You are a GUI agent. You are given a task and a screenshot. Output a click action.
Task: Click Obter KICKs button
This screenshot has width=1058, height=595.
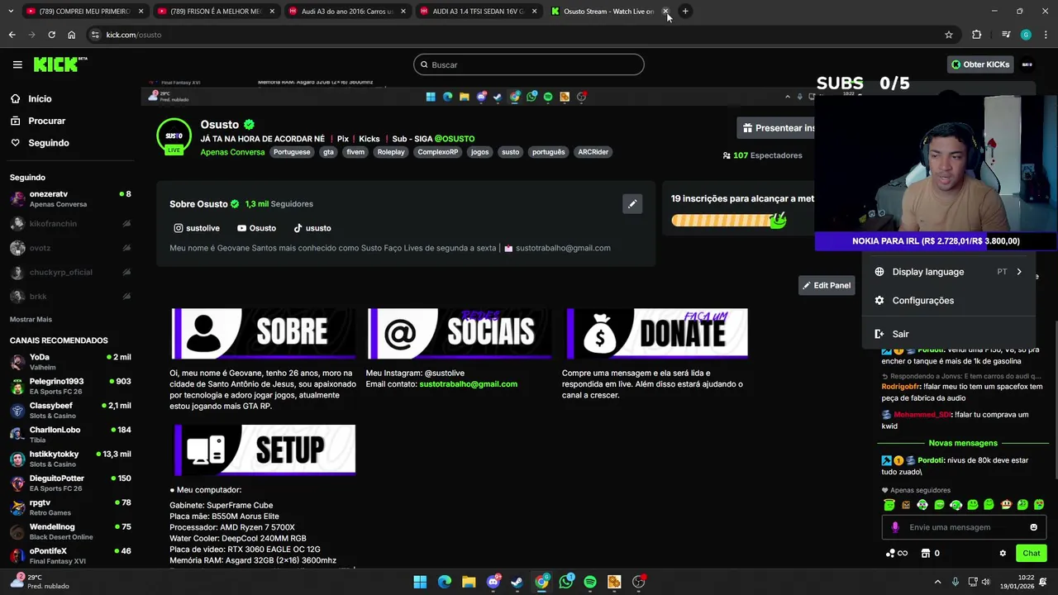980,64
